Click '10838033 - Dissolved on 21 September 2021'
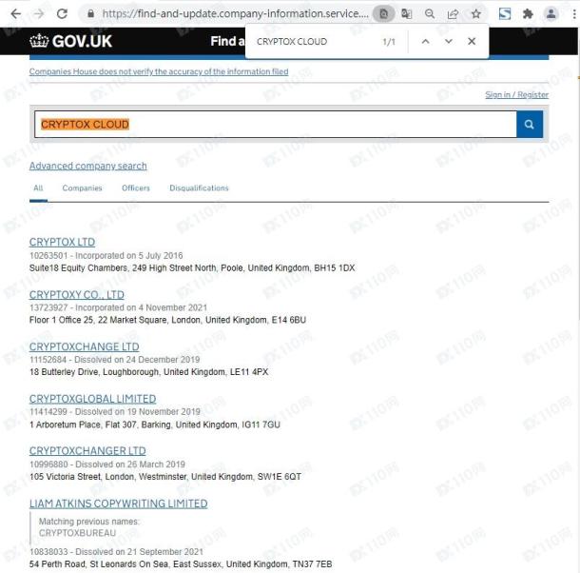Viewport: 580px width, 573px height. point(116,552)
